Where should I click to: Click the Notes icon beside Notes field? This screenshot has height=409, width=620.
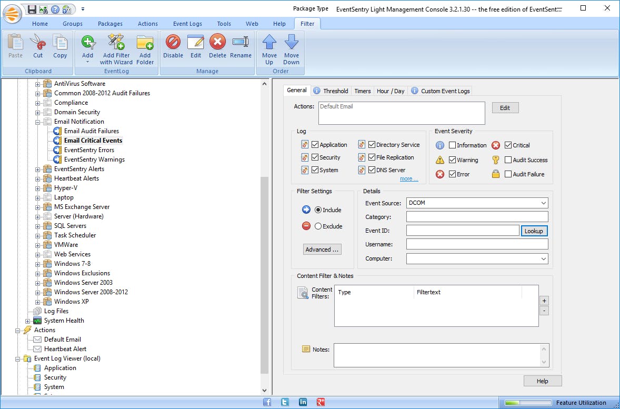point(306,349)
